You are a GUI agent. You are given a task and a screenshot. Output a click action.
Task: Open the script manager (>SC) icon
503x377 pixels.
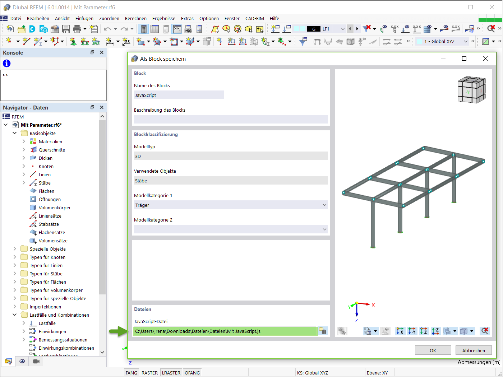188,29
